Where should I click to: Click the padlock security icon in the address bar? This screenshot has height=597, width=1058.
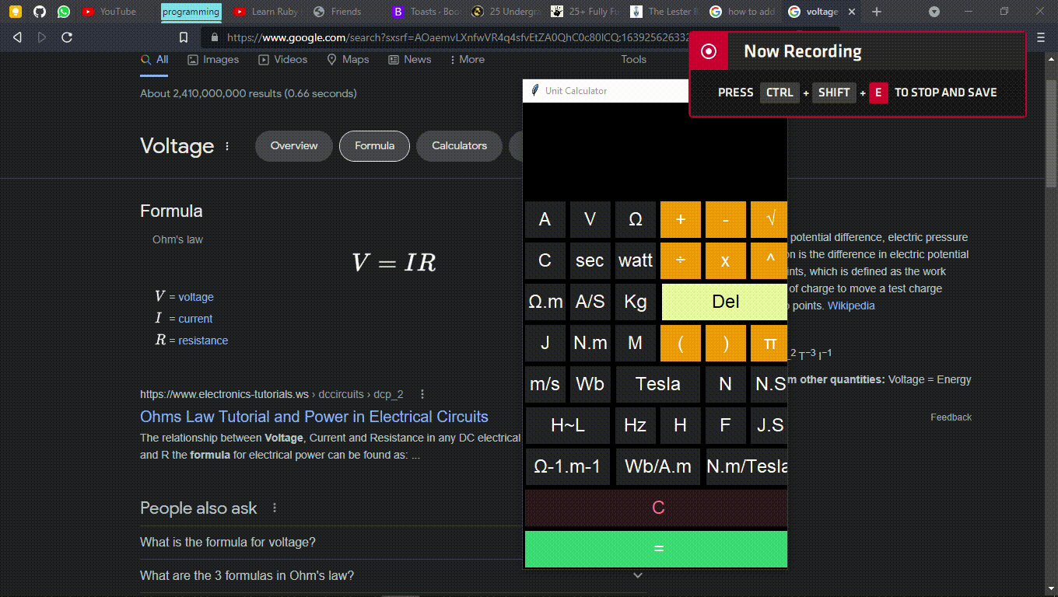(214, 37)
